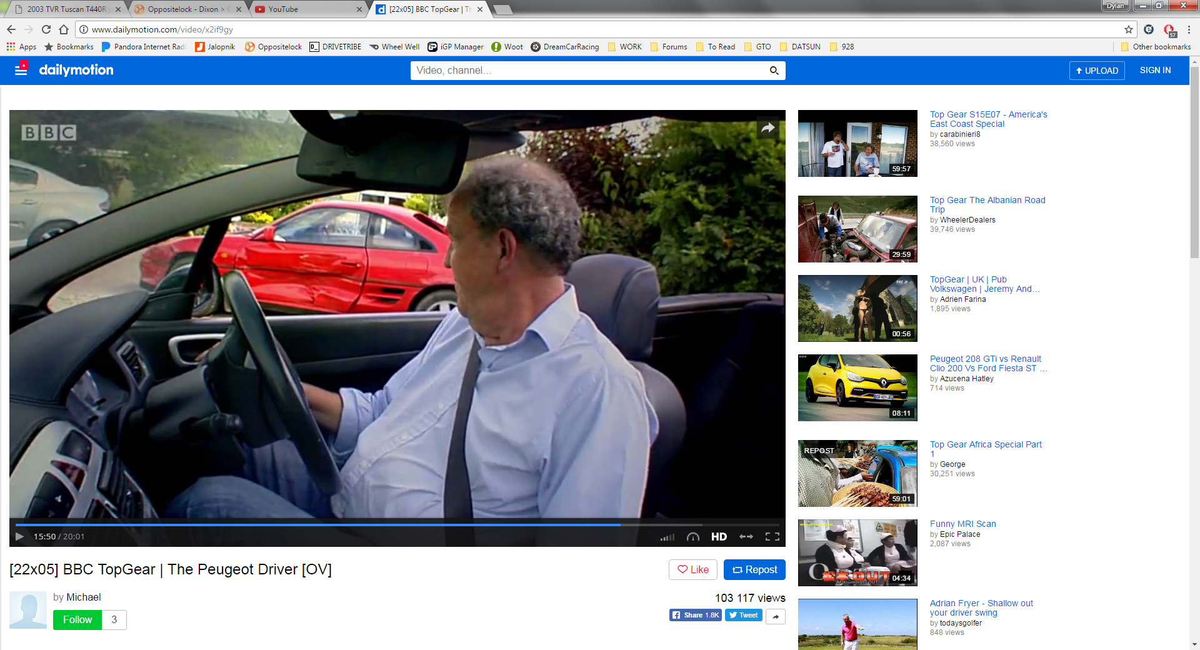This screenshot has height=650, width=1200.
Task: Open channel WheelerDealers
Action: coord(967,220)
